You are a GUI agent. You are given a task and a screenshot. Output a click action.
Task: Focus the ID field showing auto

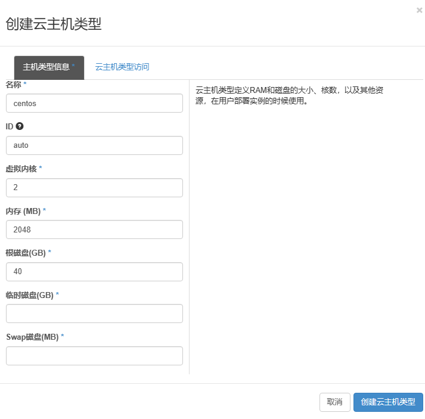(94, 145)
